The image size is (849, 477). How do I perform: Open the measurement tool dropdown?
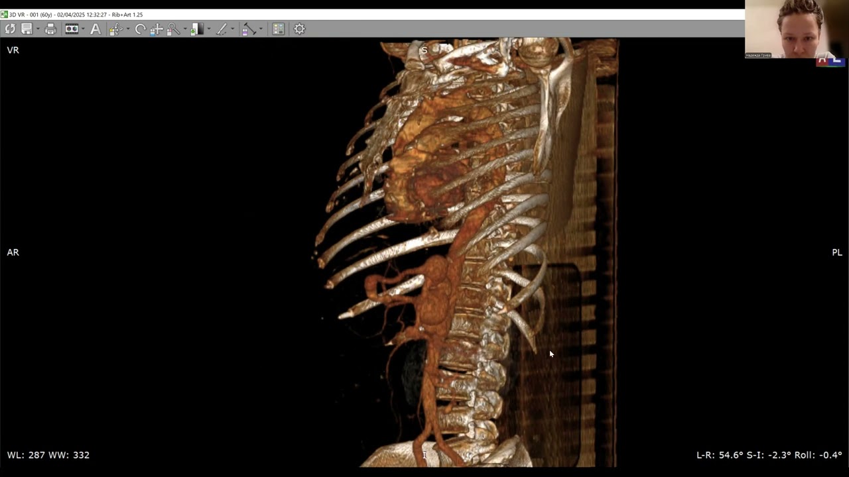[260, 29]
